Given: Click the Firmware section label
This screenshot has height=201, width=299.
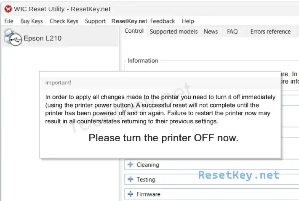Looking at the screenshot, I should click(x=148, y=194).
